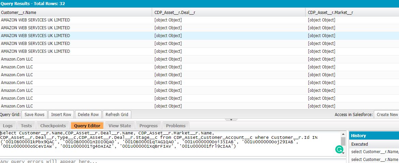Click the Grammarly icon in query editor
399x163 pixels.
coord(339,150)
